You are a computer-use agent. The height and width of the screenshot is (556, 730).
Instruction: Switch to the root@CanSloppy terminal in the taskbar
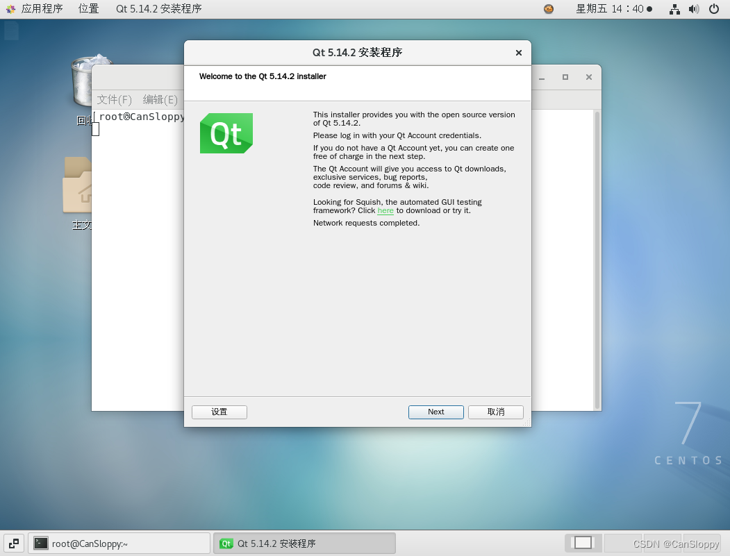118,543
